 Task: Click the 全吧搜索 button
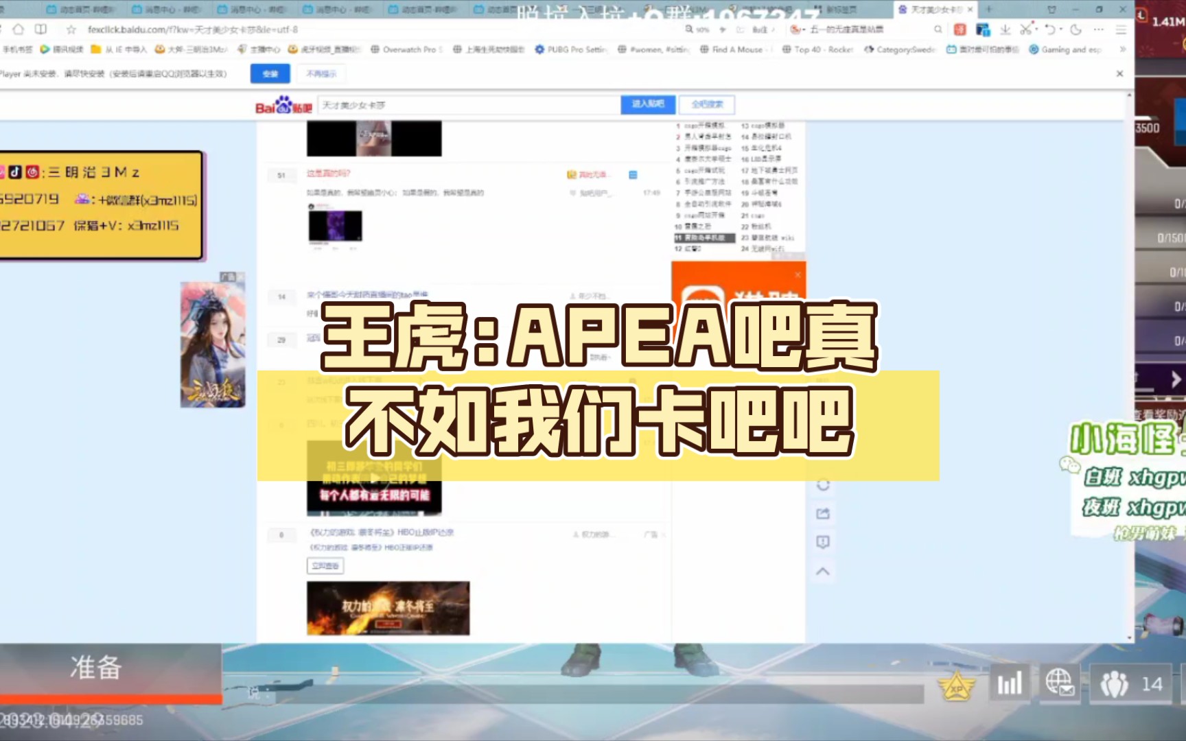point(707,104)
